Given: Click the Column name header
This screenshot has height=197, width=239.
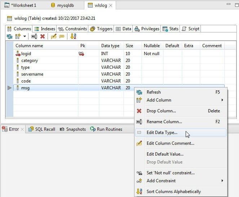Looking at the screenshot, I should pos(46,46).
